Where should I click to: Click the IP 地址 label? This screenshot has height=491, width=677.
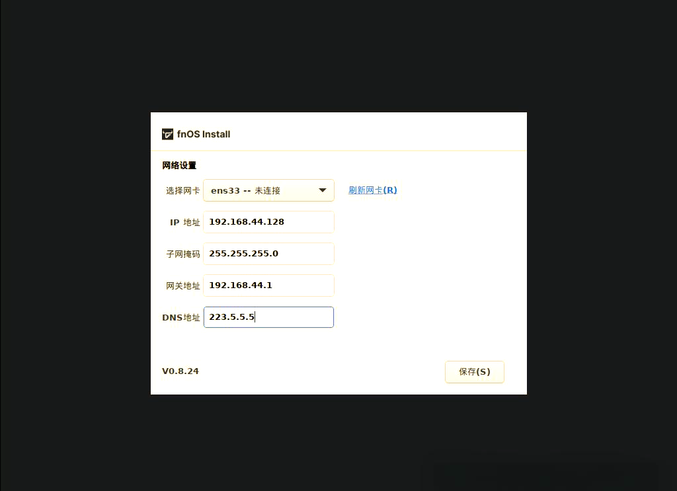(185, 222)
